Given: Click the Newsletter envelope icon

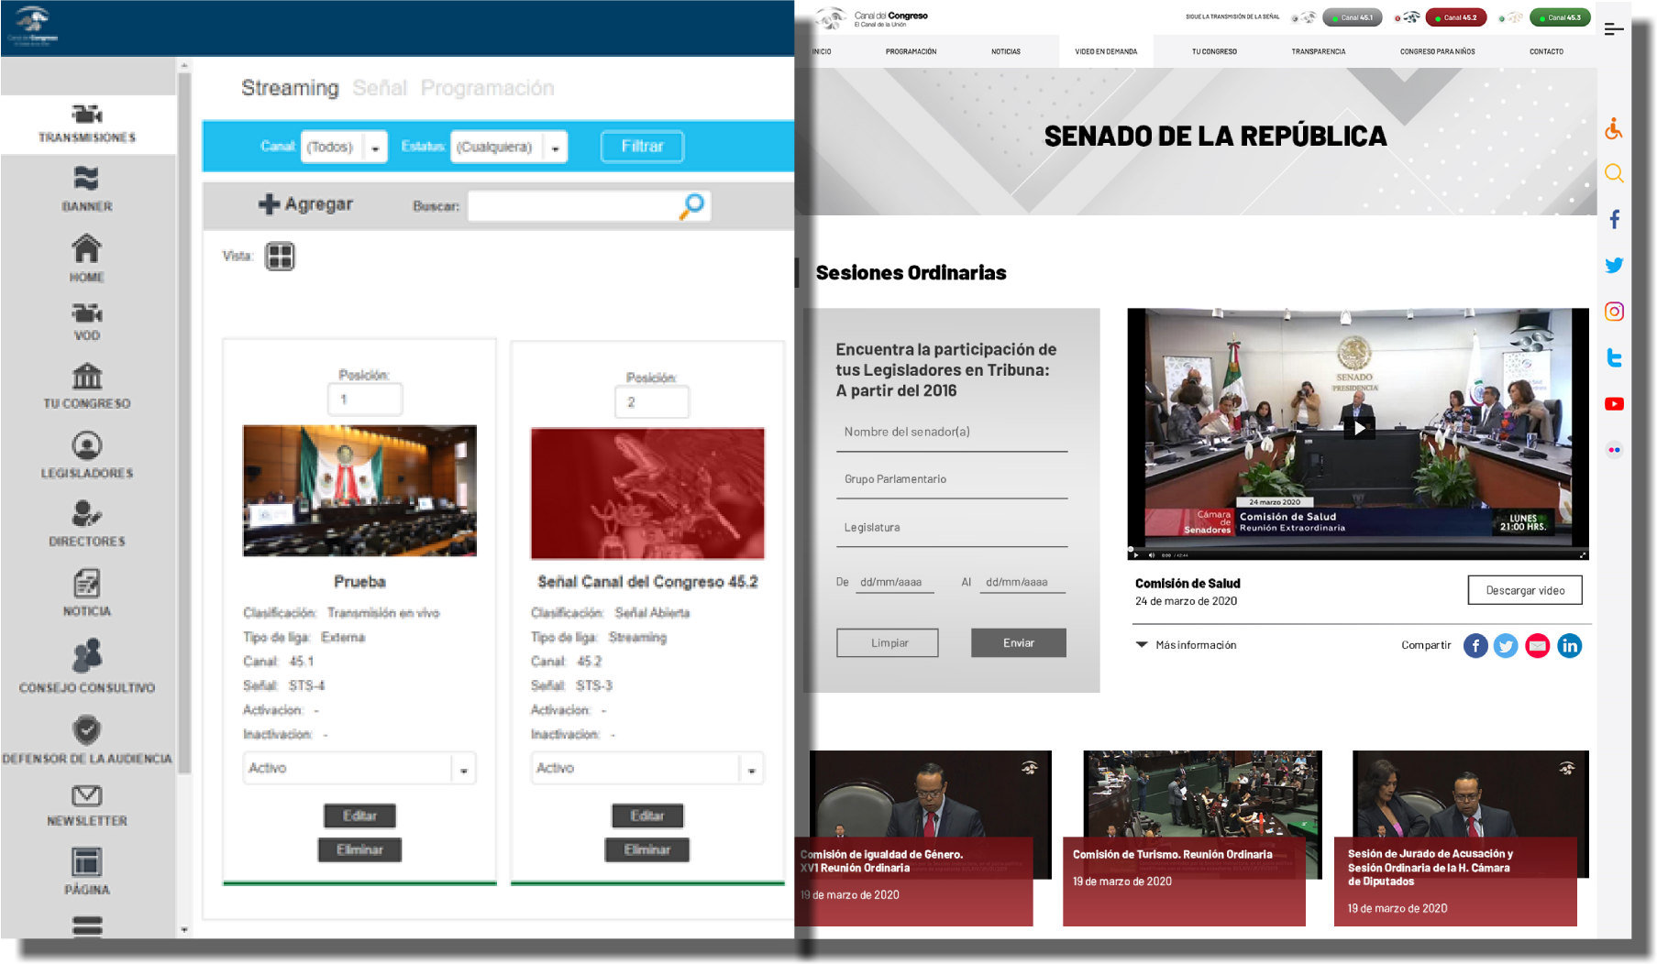Looking at the screenshot, I should (87, 795).
